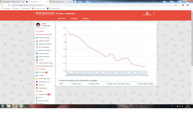
Task: Click the Дневник тренировок dumbbell icon
Action: (x=37, y=44)
